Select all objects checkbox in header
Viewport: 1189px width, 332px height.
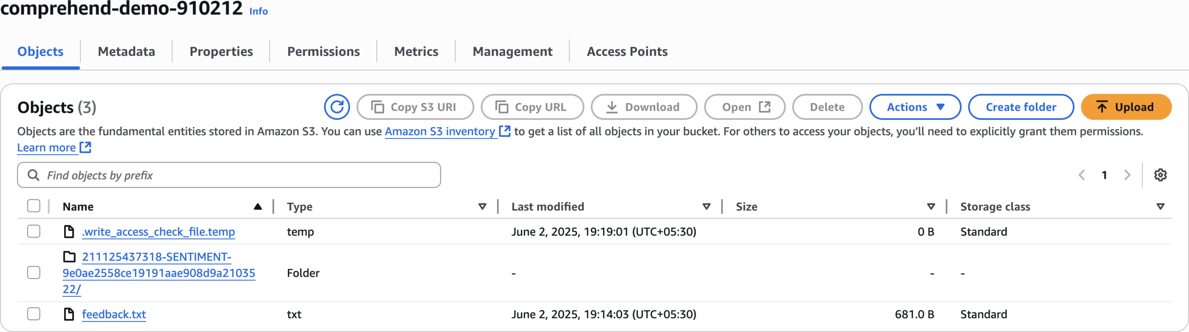coord(34,206)
